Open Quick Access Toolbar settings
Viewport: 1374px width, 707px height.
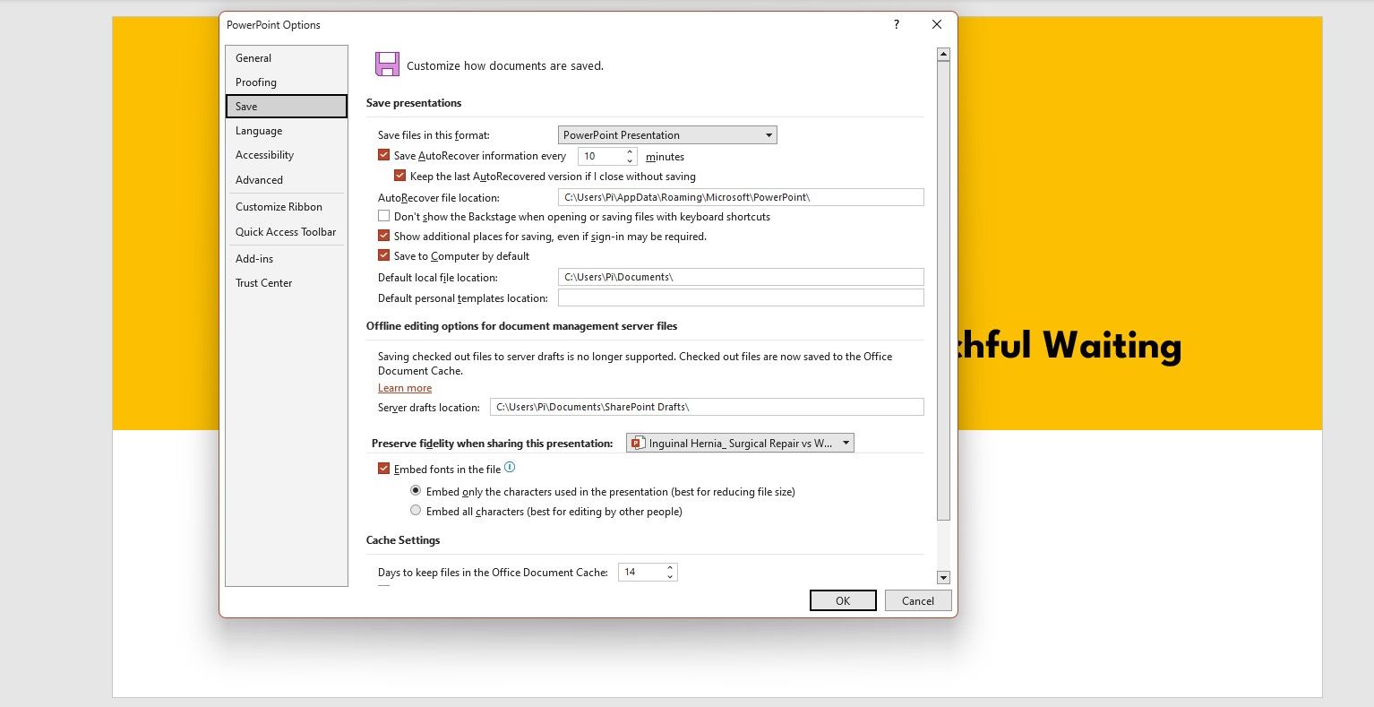point(286,232)
